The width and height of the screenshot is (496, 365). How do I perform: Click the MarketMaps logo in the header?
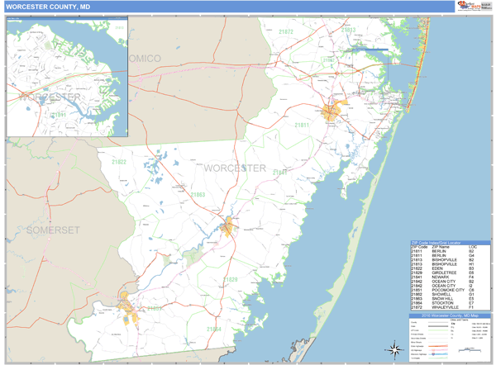[x=472, y=7]
